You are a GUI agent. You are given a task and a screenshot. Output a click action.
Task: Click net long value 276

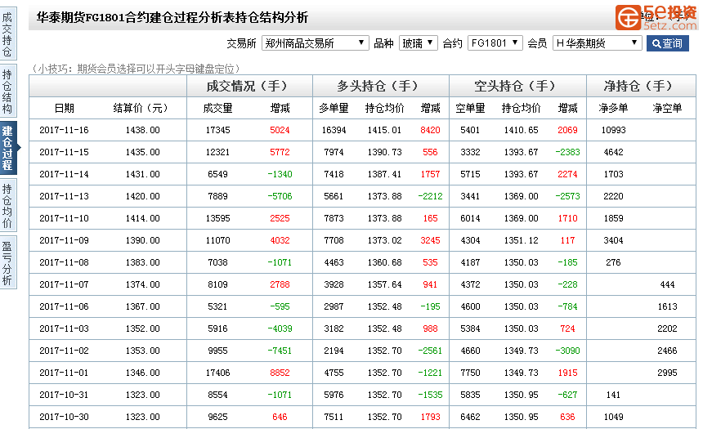click(x=613, y=262)
